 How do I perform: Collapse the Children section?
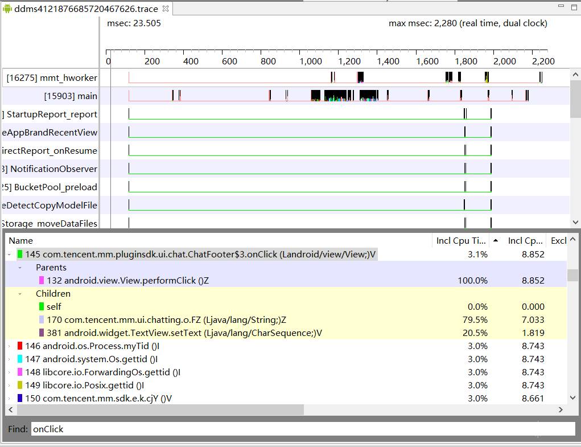pos(20,294)
